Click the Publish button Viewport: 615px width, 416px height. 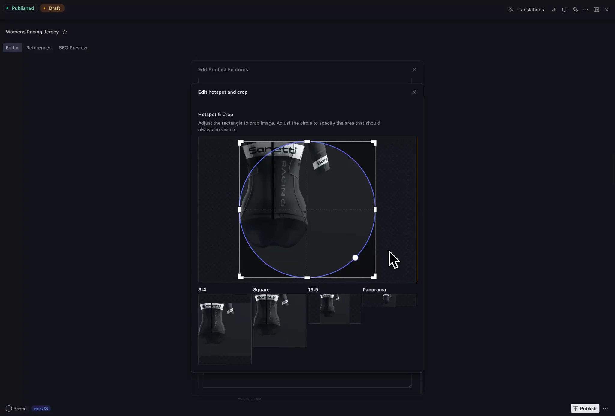585,408
